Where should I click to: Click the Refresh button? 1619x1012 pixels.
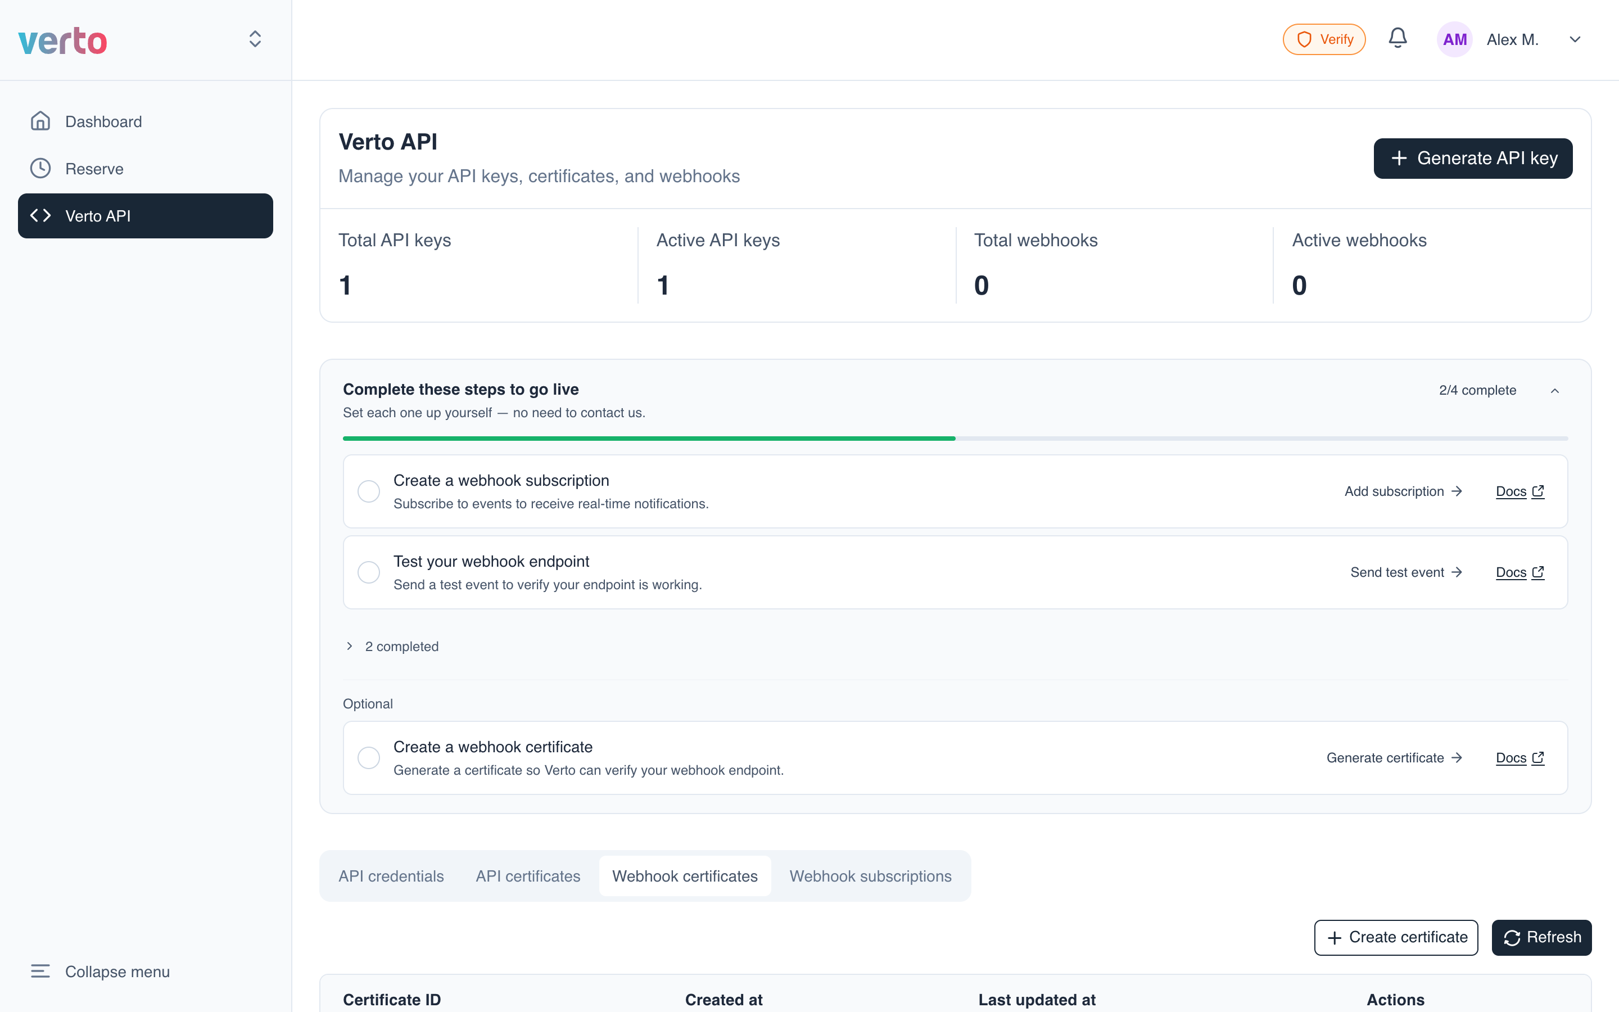(x=1541, y=938)
